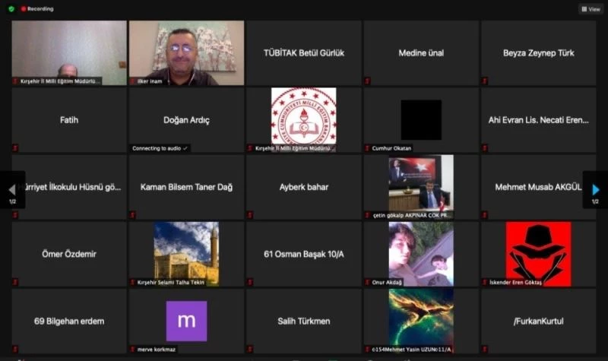
Task: Select Kaman Bilsem Taner Dağ tile
Action: 186,187
